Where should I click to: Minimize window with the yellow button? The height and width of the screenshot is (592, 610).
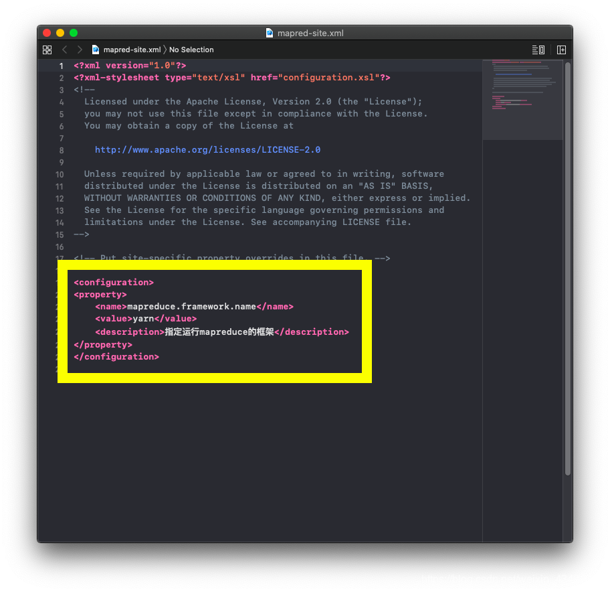pos(60,33)
